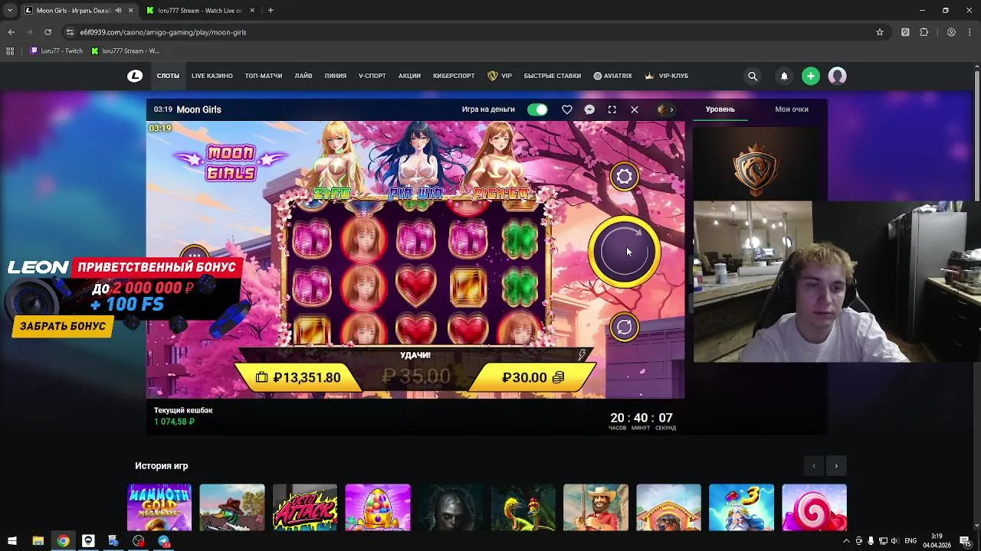Viewport: 981px width, 551px height.
Task: Open File Explorer from taskbar
Action: coord(38,541)
